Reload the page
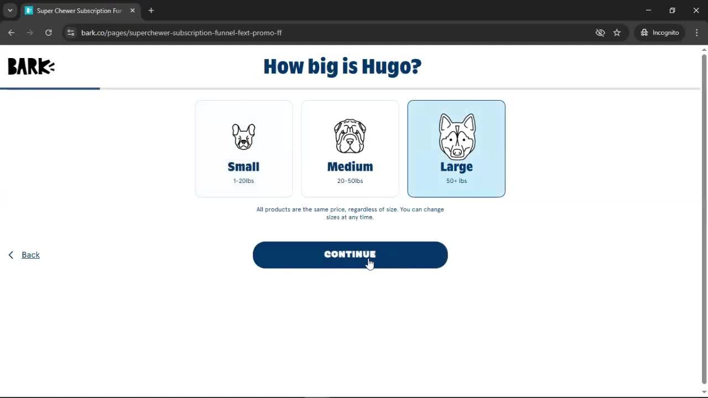The height and width of the screenshot is (398, 708). 49,33
